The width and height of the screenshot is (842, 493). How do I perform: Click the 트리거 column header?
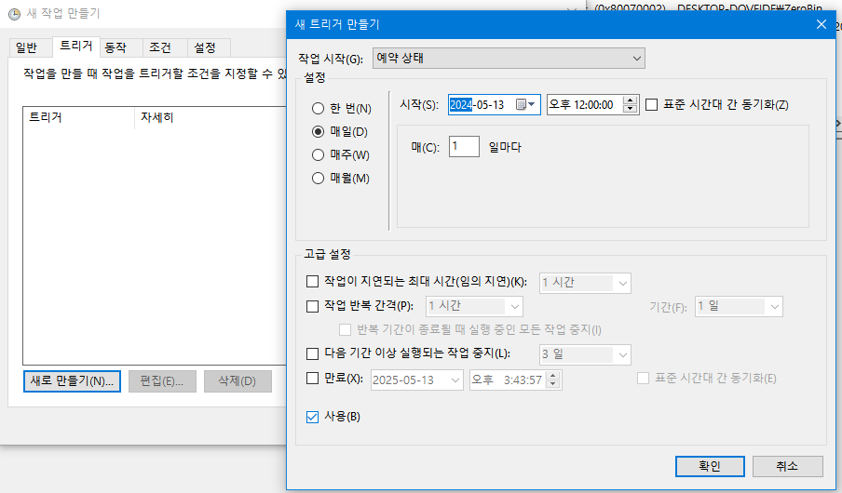[78, 117]
